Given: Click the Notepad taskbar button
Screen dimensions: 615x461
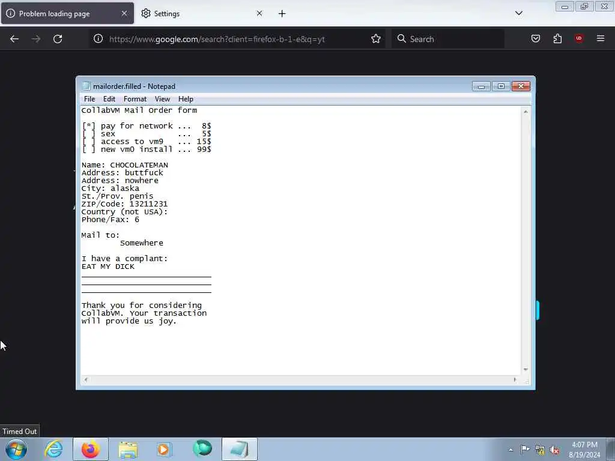Looking at the screenshot, I should coord(240,449).
